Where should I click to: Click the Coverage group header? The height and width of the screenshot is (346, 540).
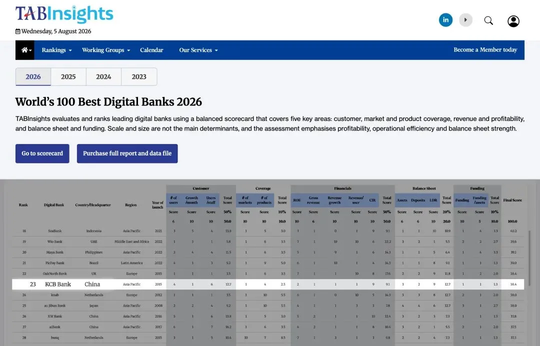click(263, 188)
